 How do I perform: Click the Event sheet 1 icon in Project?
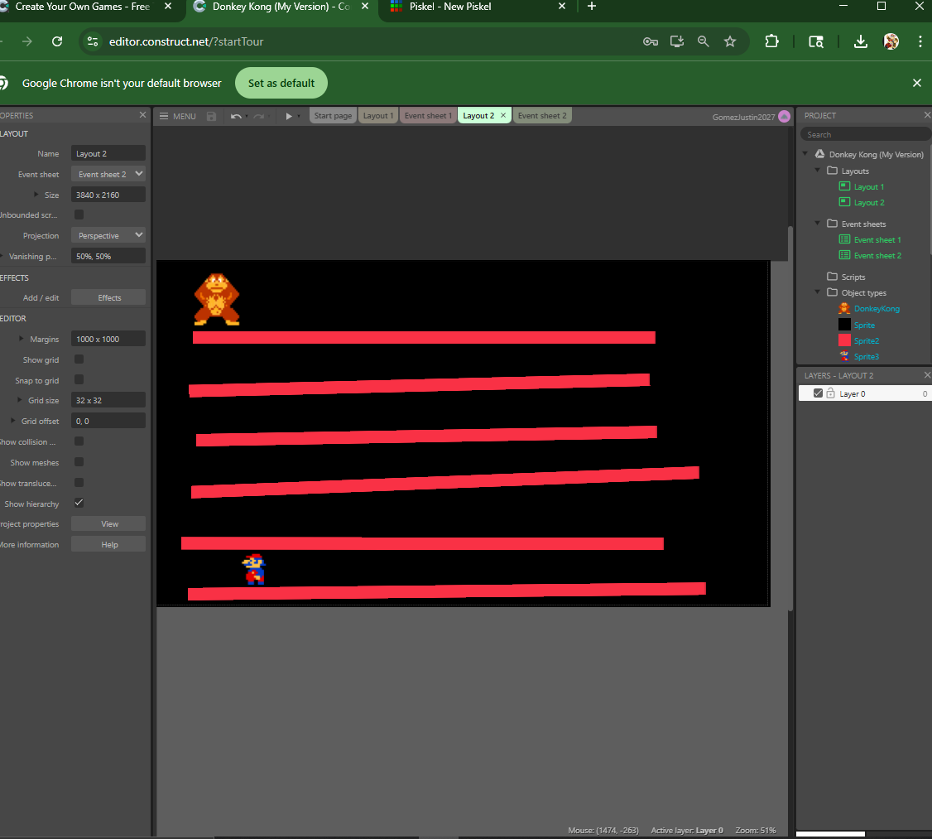844,239
